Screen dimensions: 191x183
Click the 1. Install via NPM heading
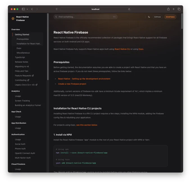(63, 135)
